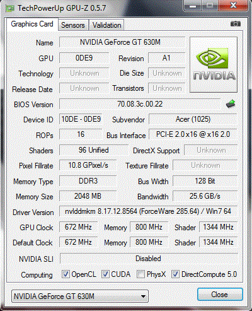Click the BIOS Version field
The width and height of the screenshot is (252, 311).
(140, 104)
